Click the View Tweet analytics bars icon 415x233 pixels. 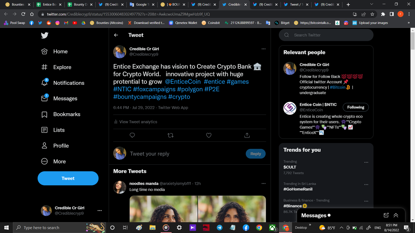(x=116, y=122)
